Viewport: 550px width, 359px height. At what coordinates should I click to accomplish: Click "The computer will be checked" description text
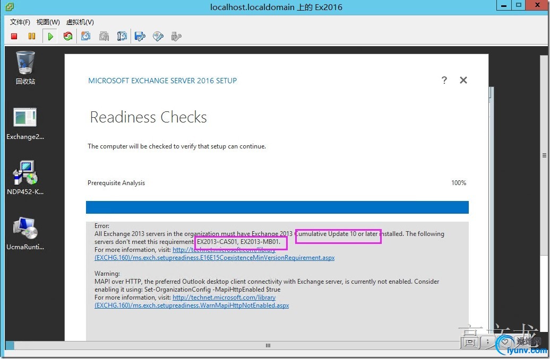click(x=177, y=146)
